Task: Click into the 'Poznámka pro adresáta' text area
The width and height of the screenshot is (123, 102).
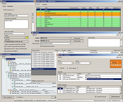Action: pos(17,24)
